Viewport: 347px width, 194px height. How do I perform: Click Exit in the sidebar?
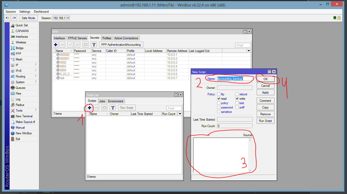pos(18,139)
